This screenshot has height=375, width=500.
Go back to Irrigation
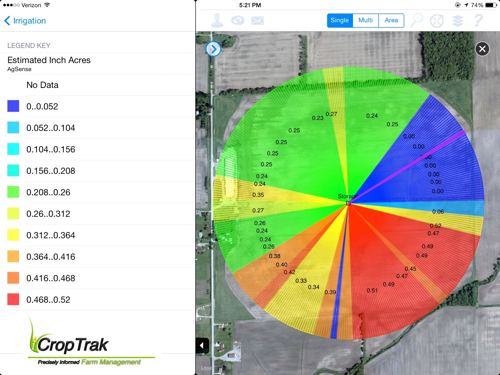(x=25, y=21)
